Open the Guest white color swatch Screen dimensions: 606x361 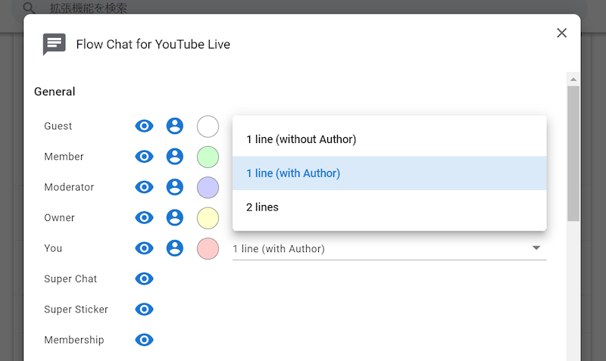[x=208, y=126]
